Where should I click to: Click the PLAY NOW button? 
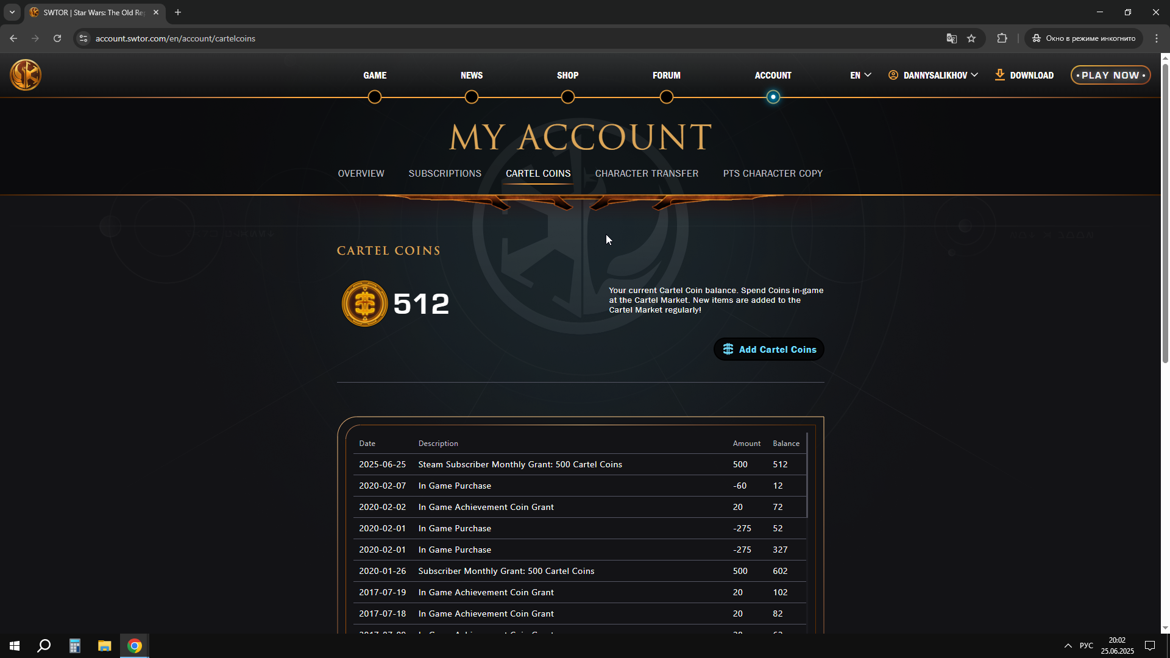[1110, 75]
